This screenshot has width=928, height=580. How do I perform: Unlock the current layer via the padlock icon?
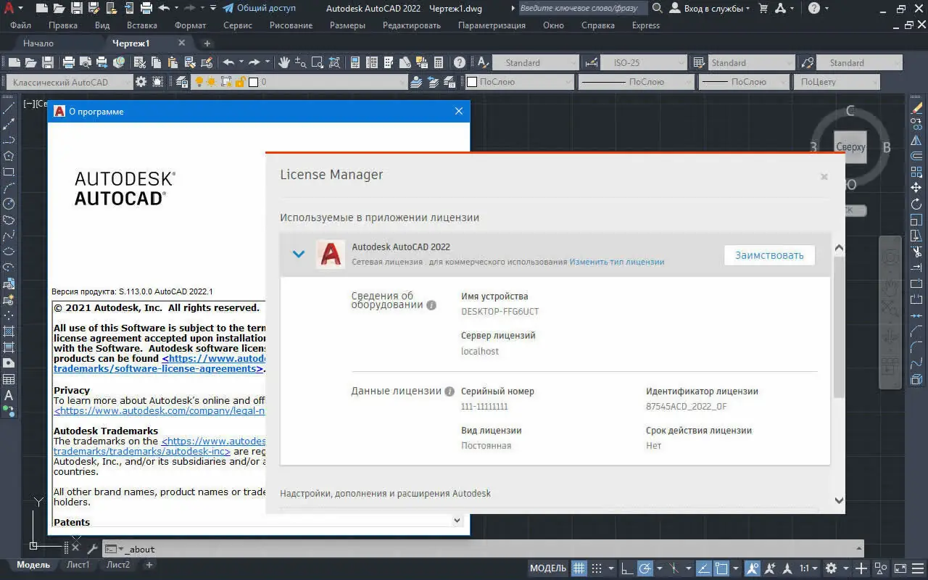click(241, 82)
